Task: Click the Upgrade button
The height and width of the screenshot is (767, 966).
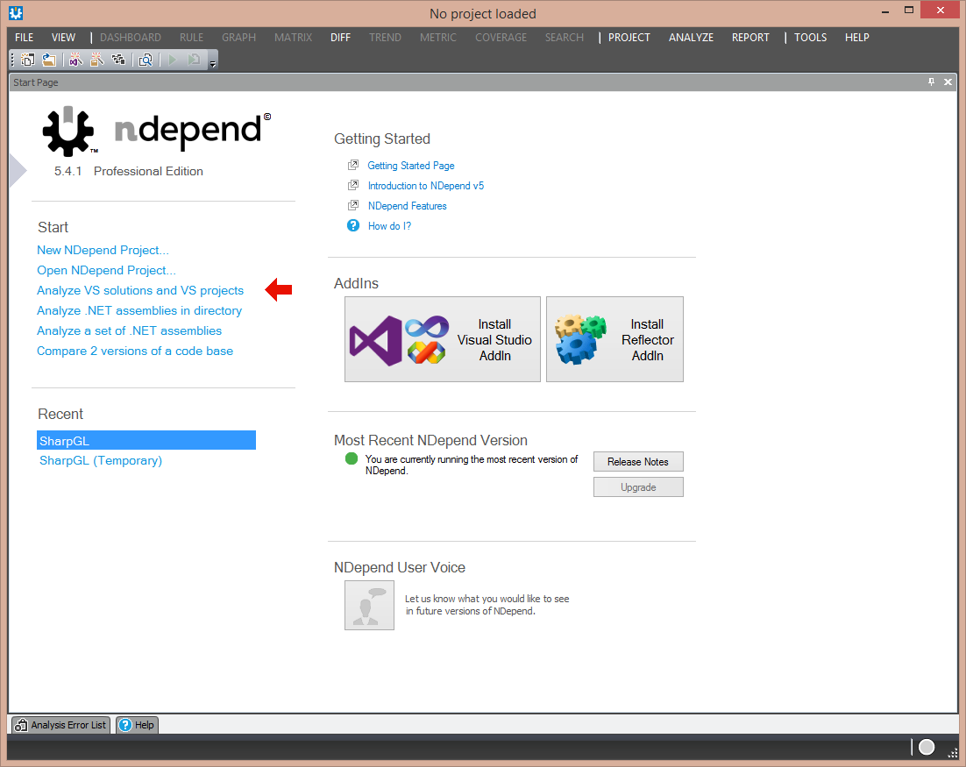Action: pos(638,487)
